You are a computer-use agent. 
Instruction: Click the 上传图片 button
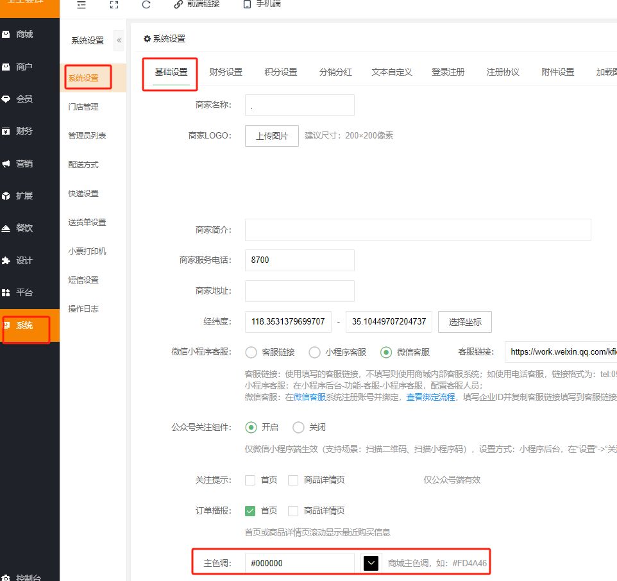[x=272, y=136]
